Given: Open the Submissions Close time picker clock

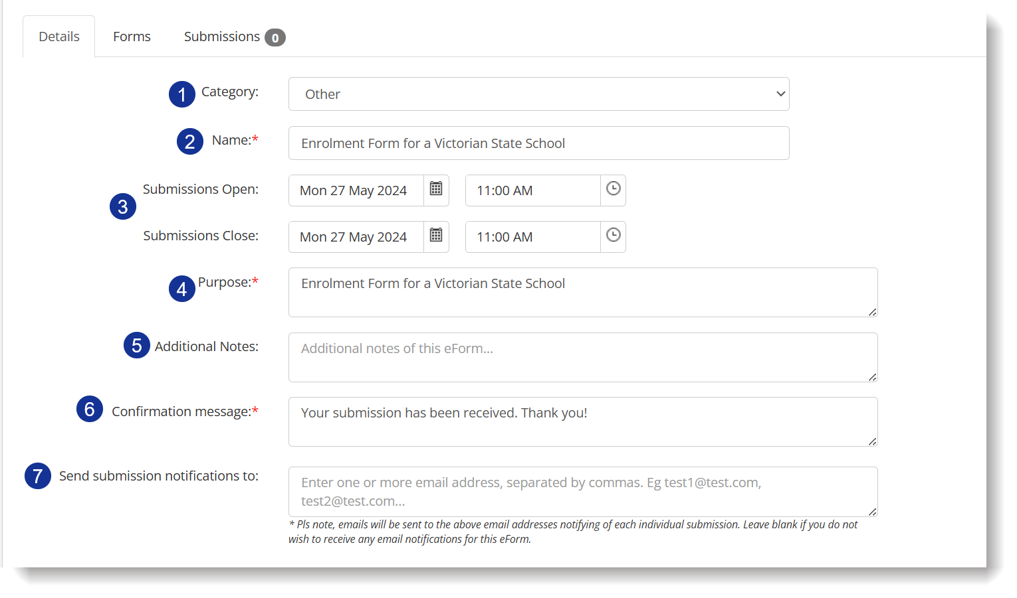Looking at the screenshot, I should click(613, 236).
